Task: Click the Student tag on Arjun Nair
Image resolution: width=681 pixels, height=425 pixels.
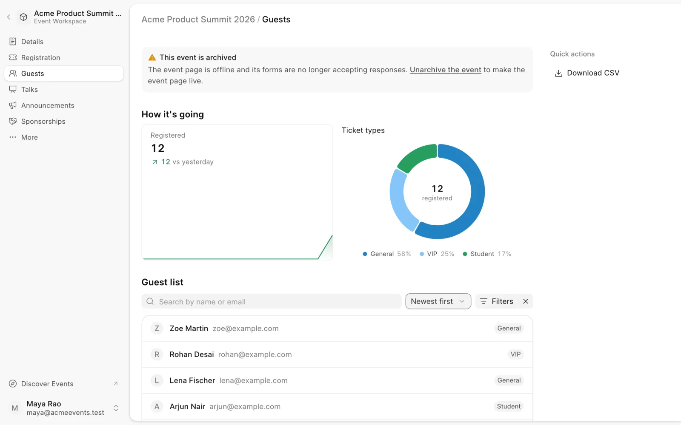Action: coord(509,406)
